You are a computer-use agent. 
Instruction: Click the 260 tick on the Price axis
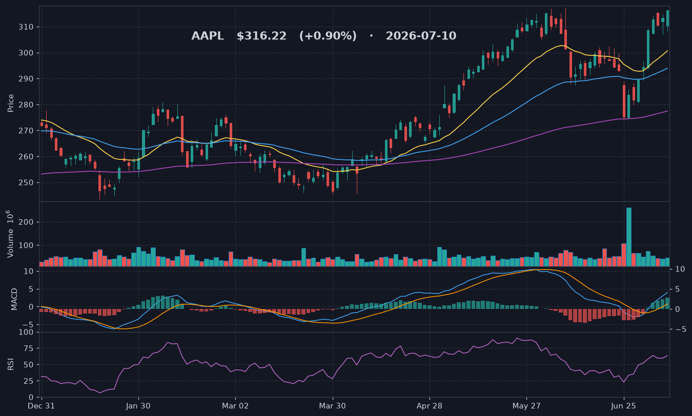pos(27,157)
